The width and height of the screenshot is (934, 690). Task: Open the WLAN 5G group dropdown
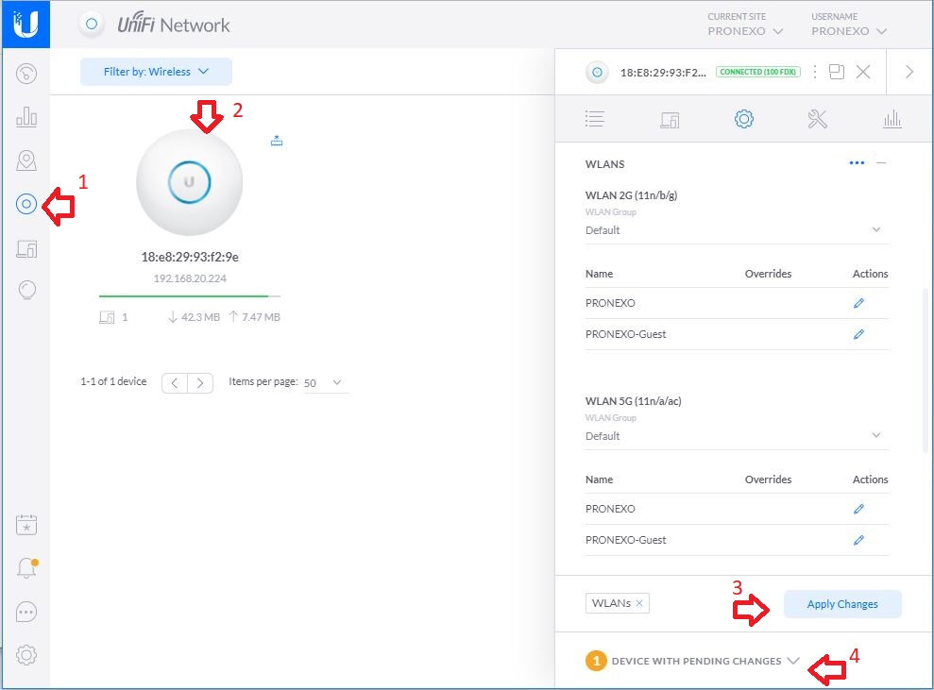(737, 436)
